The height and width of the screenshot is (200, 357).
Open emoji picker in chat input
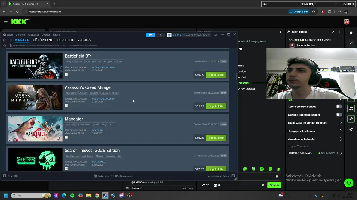277,176
